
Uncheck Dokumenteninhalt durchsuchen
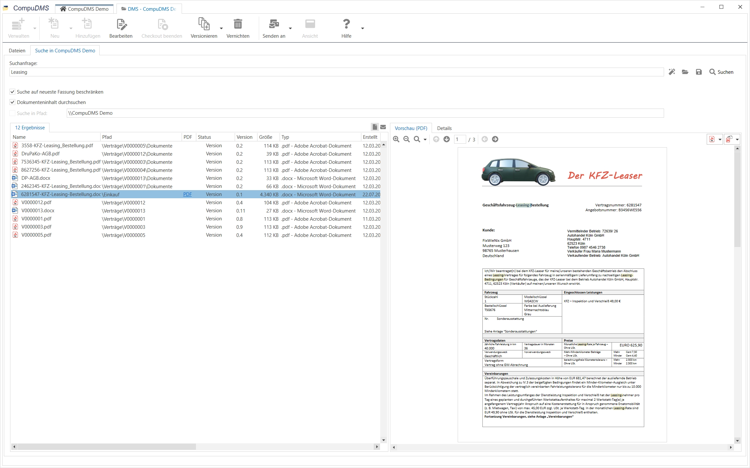click(12, 102)
